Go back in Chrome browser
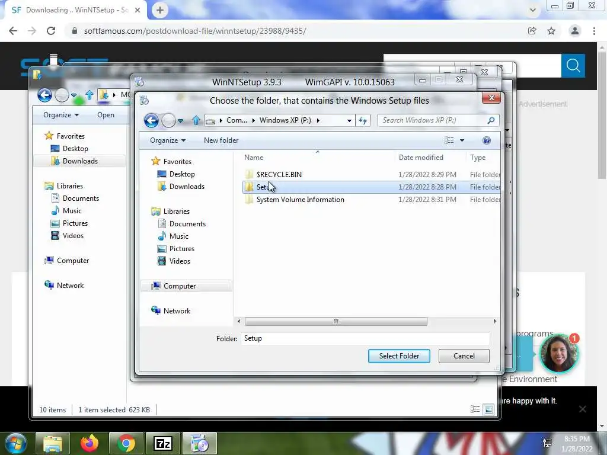 (x=13, y=31)
